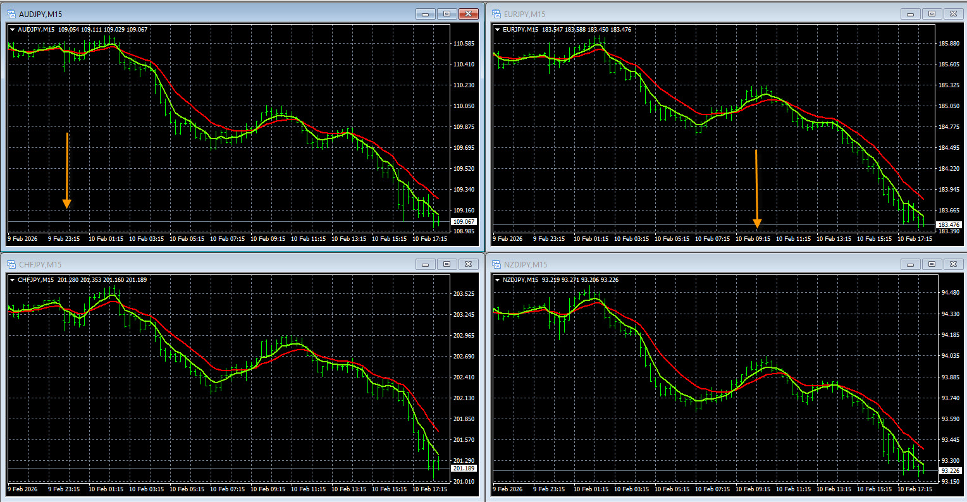The image size is (967, 502).
Task: Click the 109.067 current price label
Action: [x=464, y=222]
